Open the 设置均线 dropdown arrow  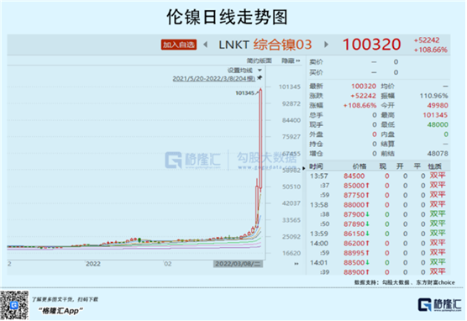coord(260,71)
